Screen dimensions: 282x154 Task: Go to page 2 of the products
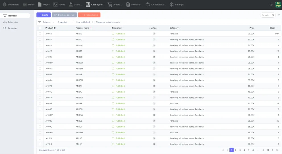pyautogui.click(x=236, y=150)
